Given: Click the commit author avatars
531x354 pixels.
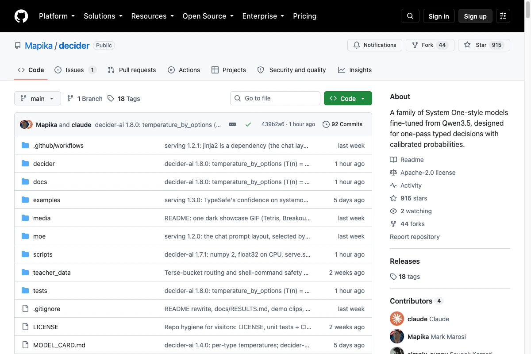Looking at the screenshot, I should 27,124.
